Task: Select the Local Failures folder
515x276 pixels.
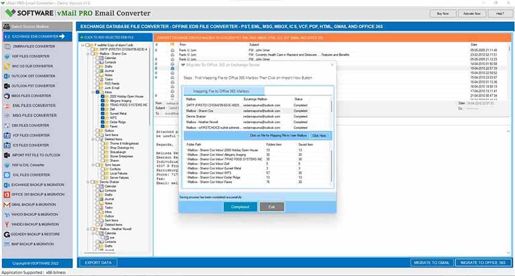Action: pos(119,174)
